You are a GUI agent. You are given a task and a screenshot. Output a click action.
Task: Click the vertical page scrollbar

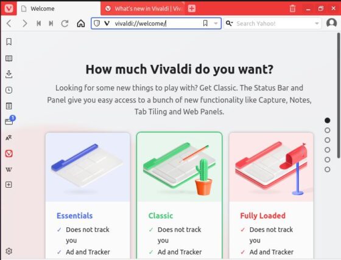339,95
